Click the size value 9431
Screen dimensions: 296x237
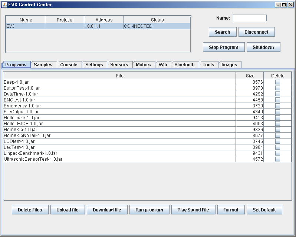click(258, 153)
